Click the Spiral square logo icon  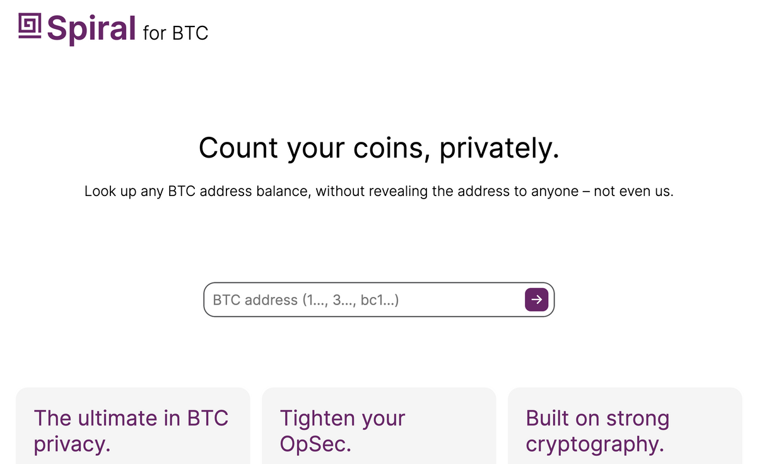29,26
